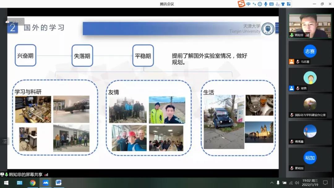Viewport: 334px width, 188px height.
Task: Select 韩知非 video thumbnail
Action: tap(310, 25)
